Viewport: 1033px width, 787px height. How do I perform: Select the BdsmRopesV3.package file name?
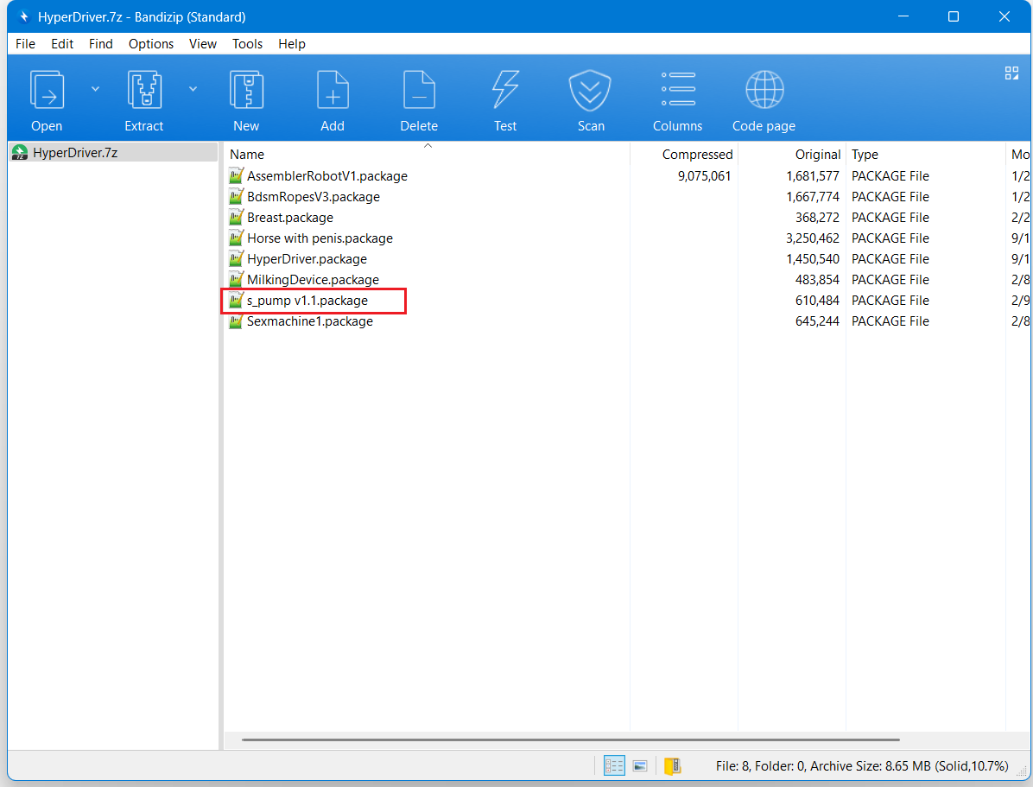point(314,196)
